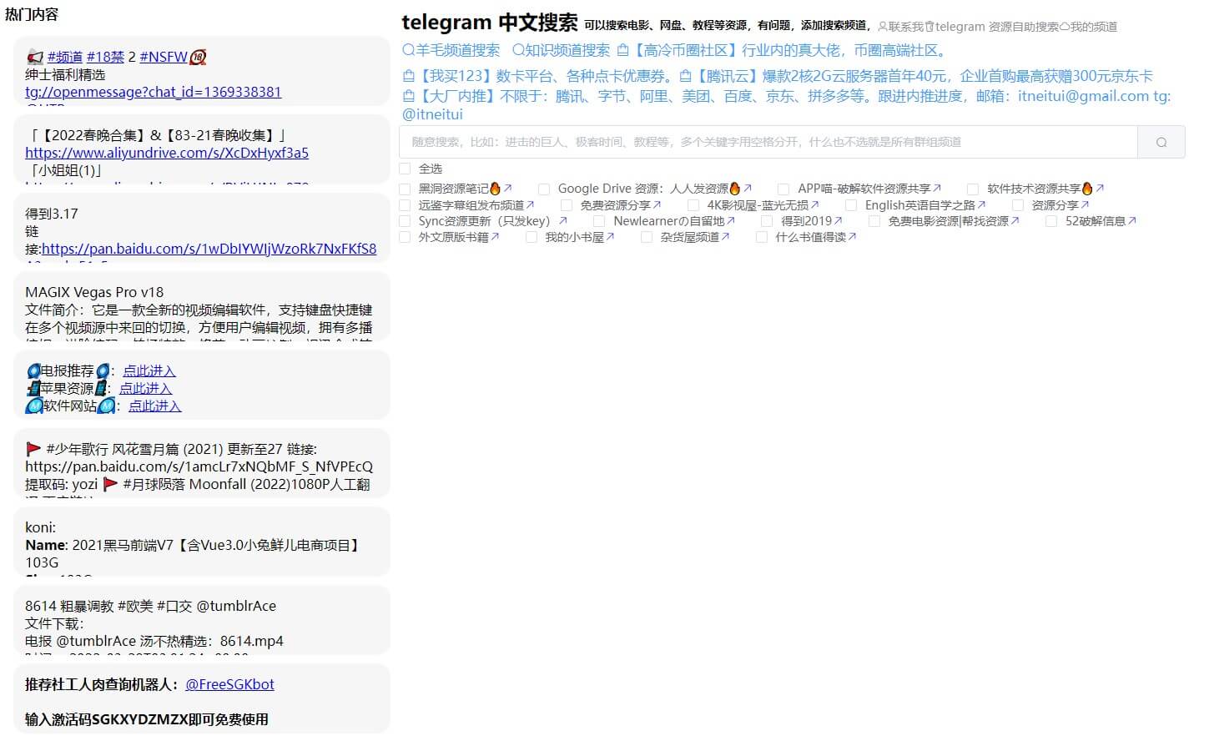Click the #频道 hashtag link

65,57
